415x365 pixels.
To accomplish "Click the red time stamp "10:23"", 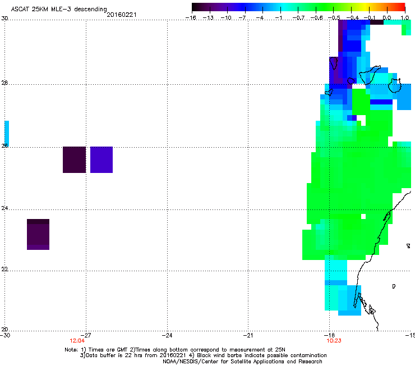I will click(334, 341).
